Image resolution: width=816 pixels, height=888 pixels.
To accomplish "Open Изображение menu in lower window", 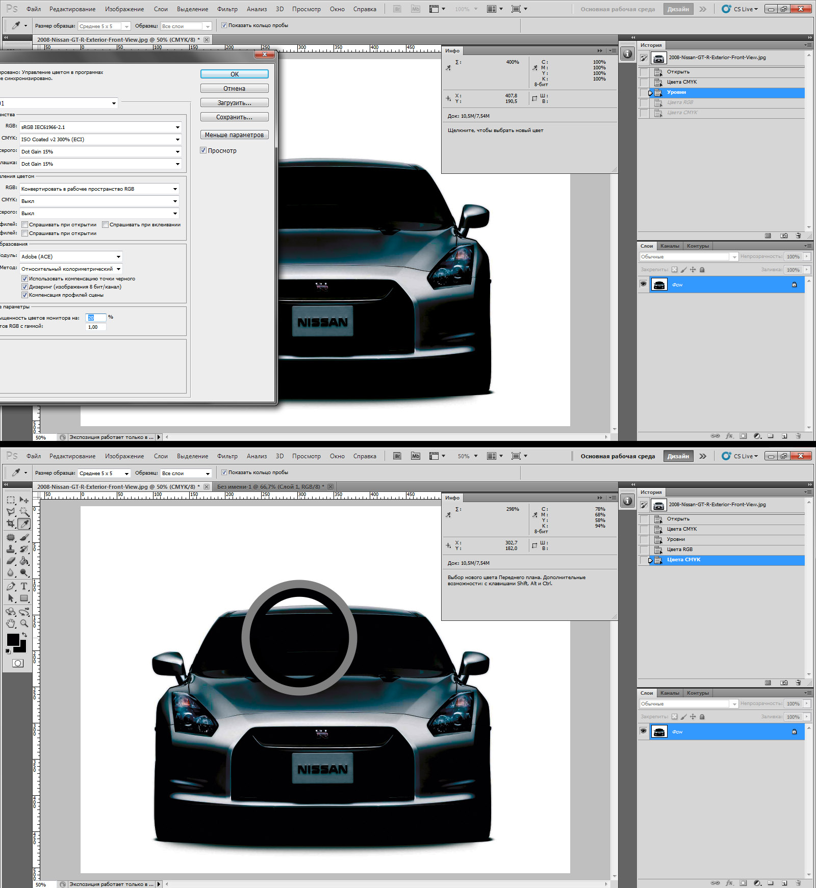I will (124, 456).
